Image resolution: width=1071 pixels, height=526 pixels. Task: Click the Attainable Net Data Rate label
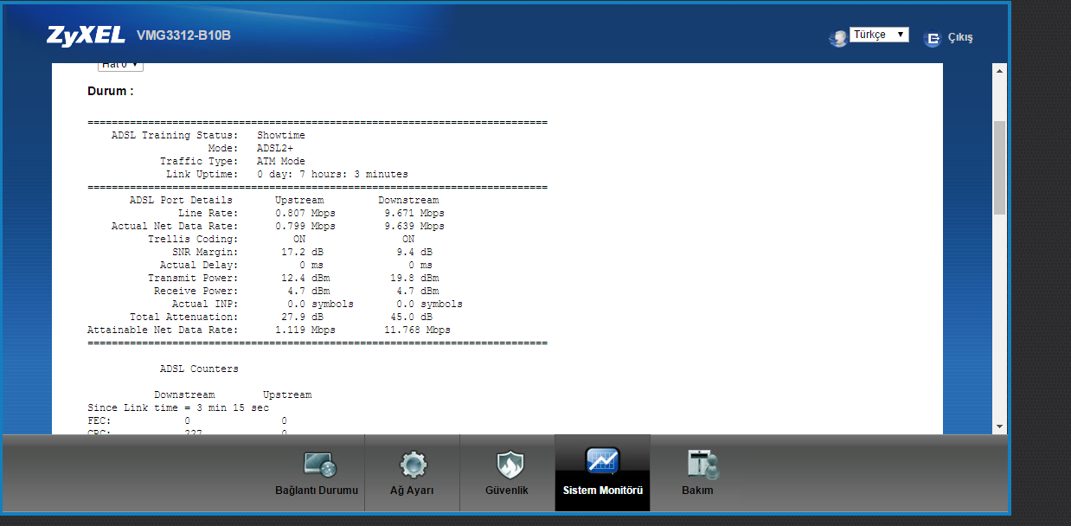pyautogui.click(x=163, y=330)
